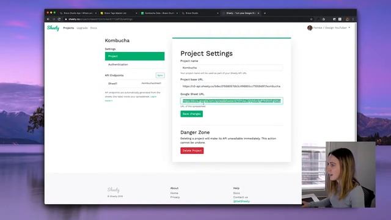Open the Projects nav item
Screen dimensions: 391x220
pos(68,28)
